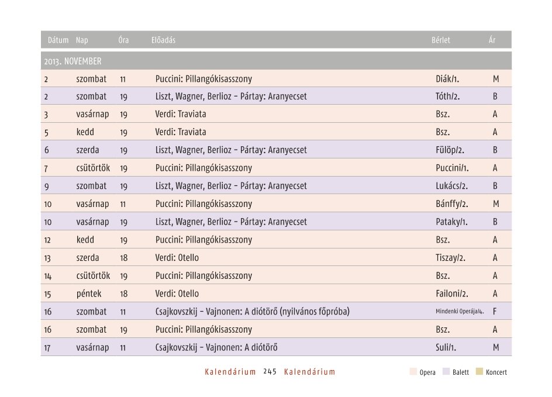Click the Bérlet column header
This screenshot has width=552, height=397.
tap(441, 40)
